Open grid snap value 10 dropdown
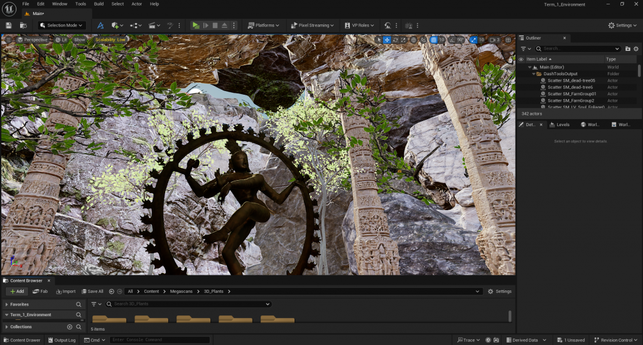Image resolution: width=643 pixels, height=345 pixels. (441, 40)
